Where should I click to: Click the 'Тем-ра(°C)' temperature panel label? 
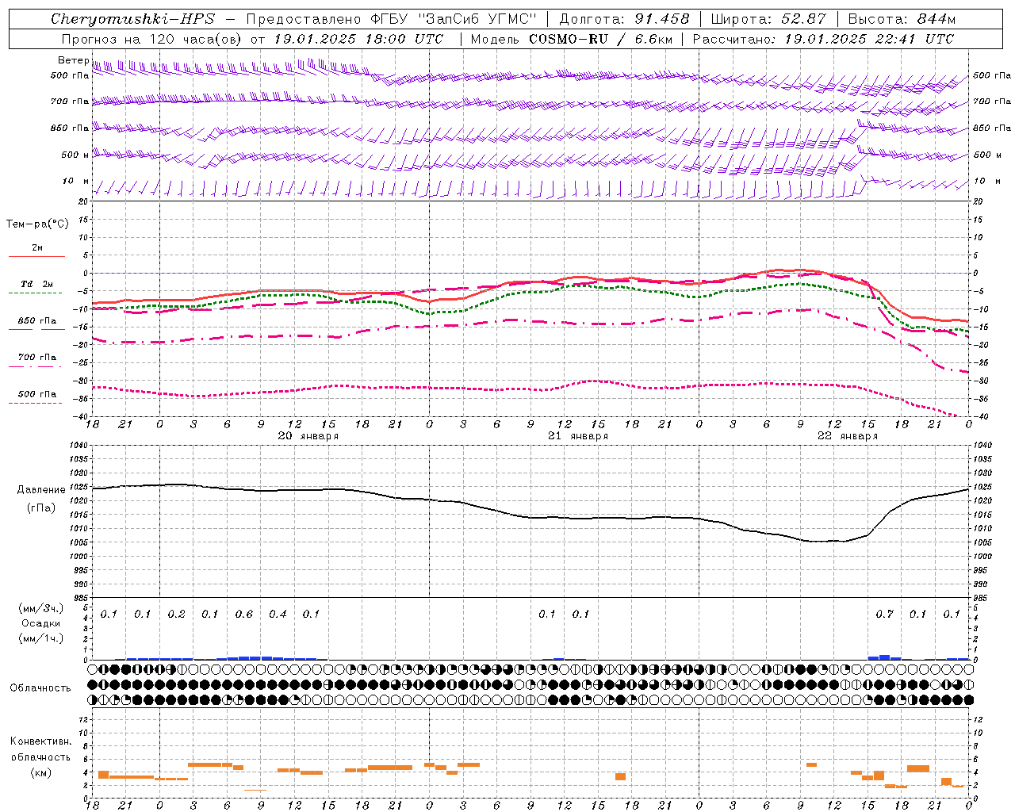37,224
